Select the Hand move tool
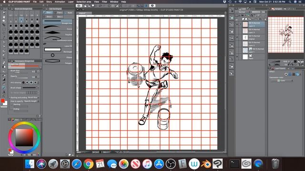The width and height of the screenshot is (305, 171). point(4,17)
